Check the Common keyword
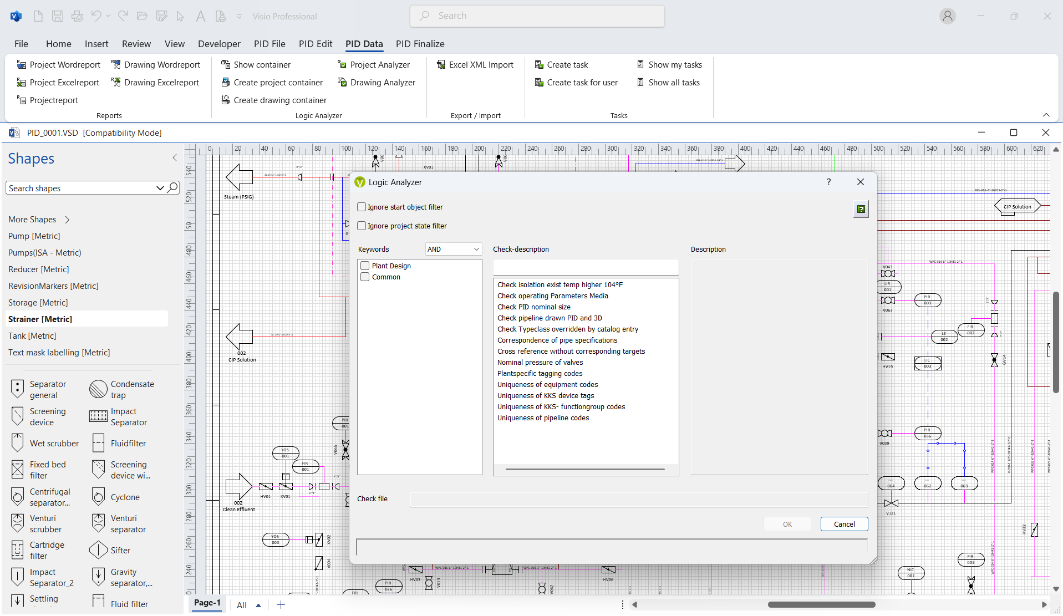Viewport: 1063px width, 616px height. [x=365, y=277]
